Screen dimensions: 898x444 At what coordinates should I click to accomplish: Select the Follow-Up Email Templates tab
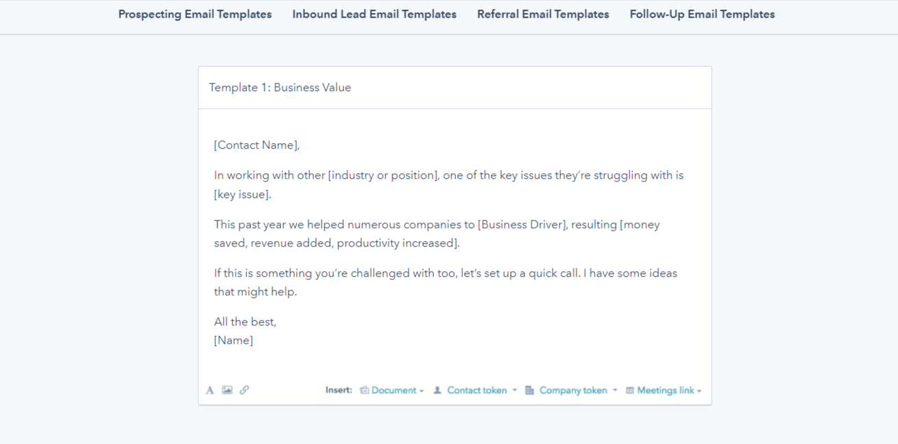(x=702, y=14)
